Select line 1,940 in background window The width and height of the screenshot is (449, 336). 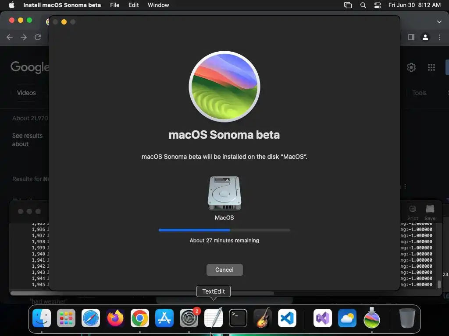coord(39,254)
